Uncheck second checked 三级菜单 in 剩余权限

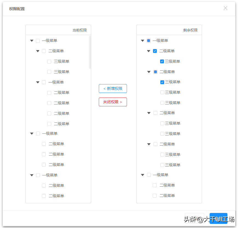pyautogui.click(x=162, y=82)
